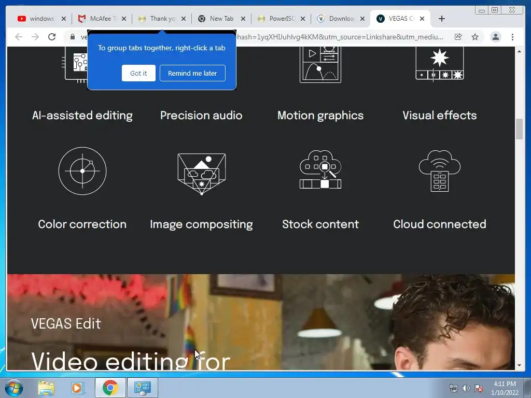Click the page scrollbar thumb
Image resolution: width=531 pixels, height=398 pixels.
(519, 129)
